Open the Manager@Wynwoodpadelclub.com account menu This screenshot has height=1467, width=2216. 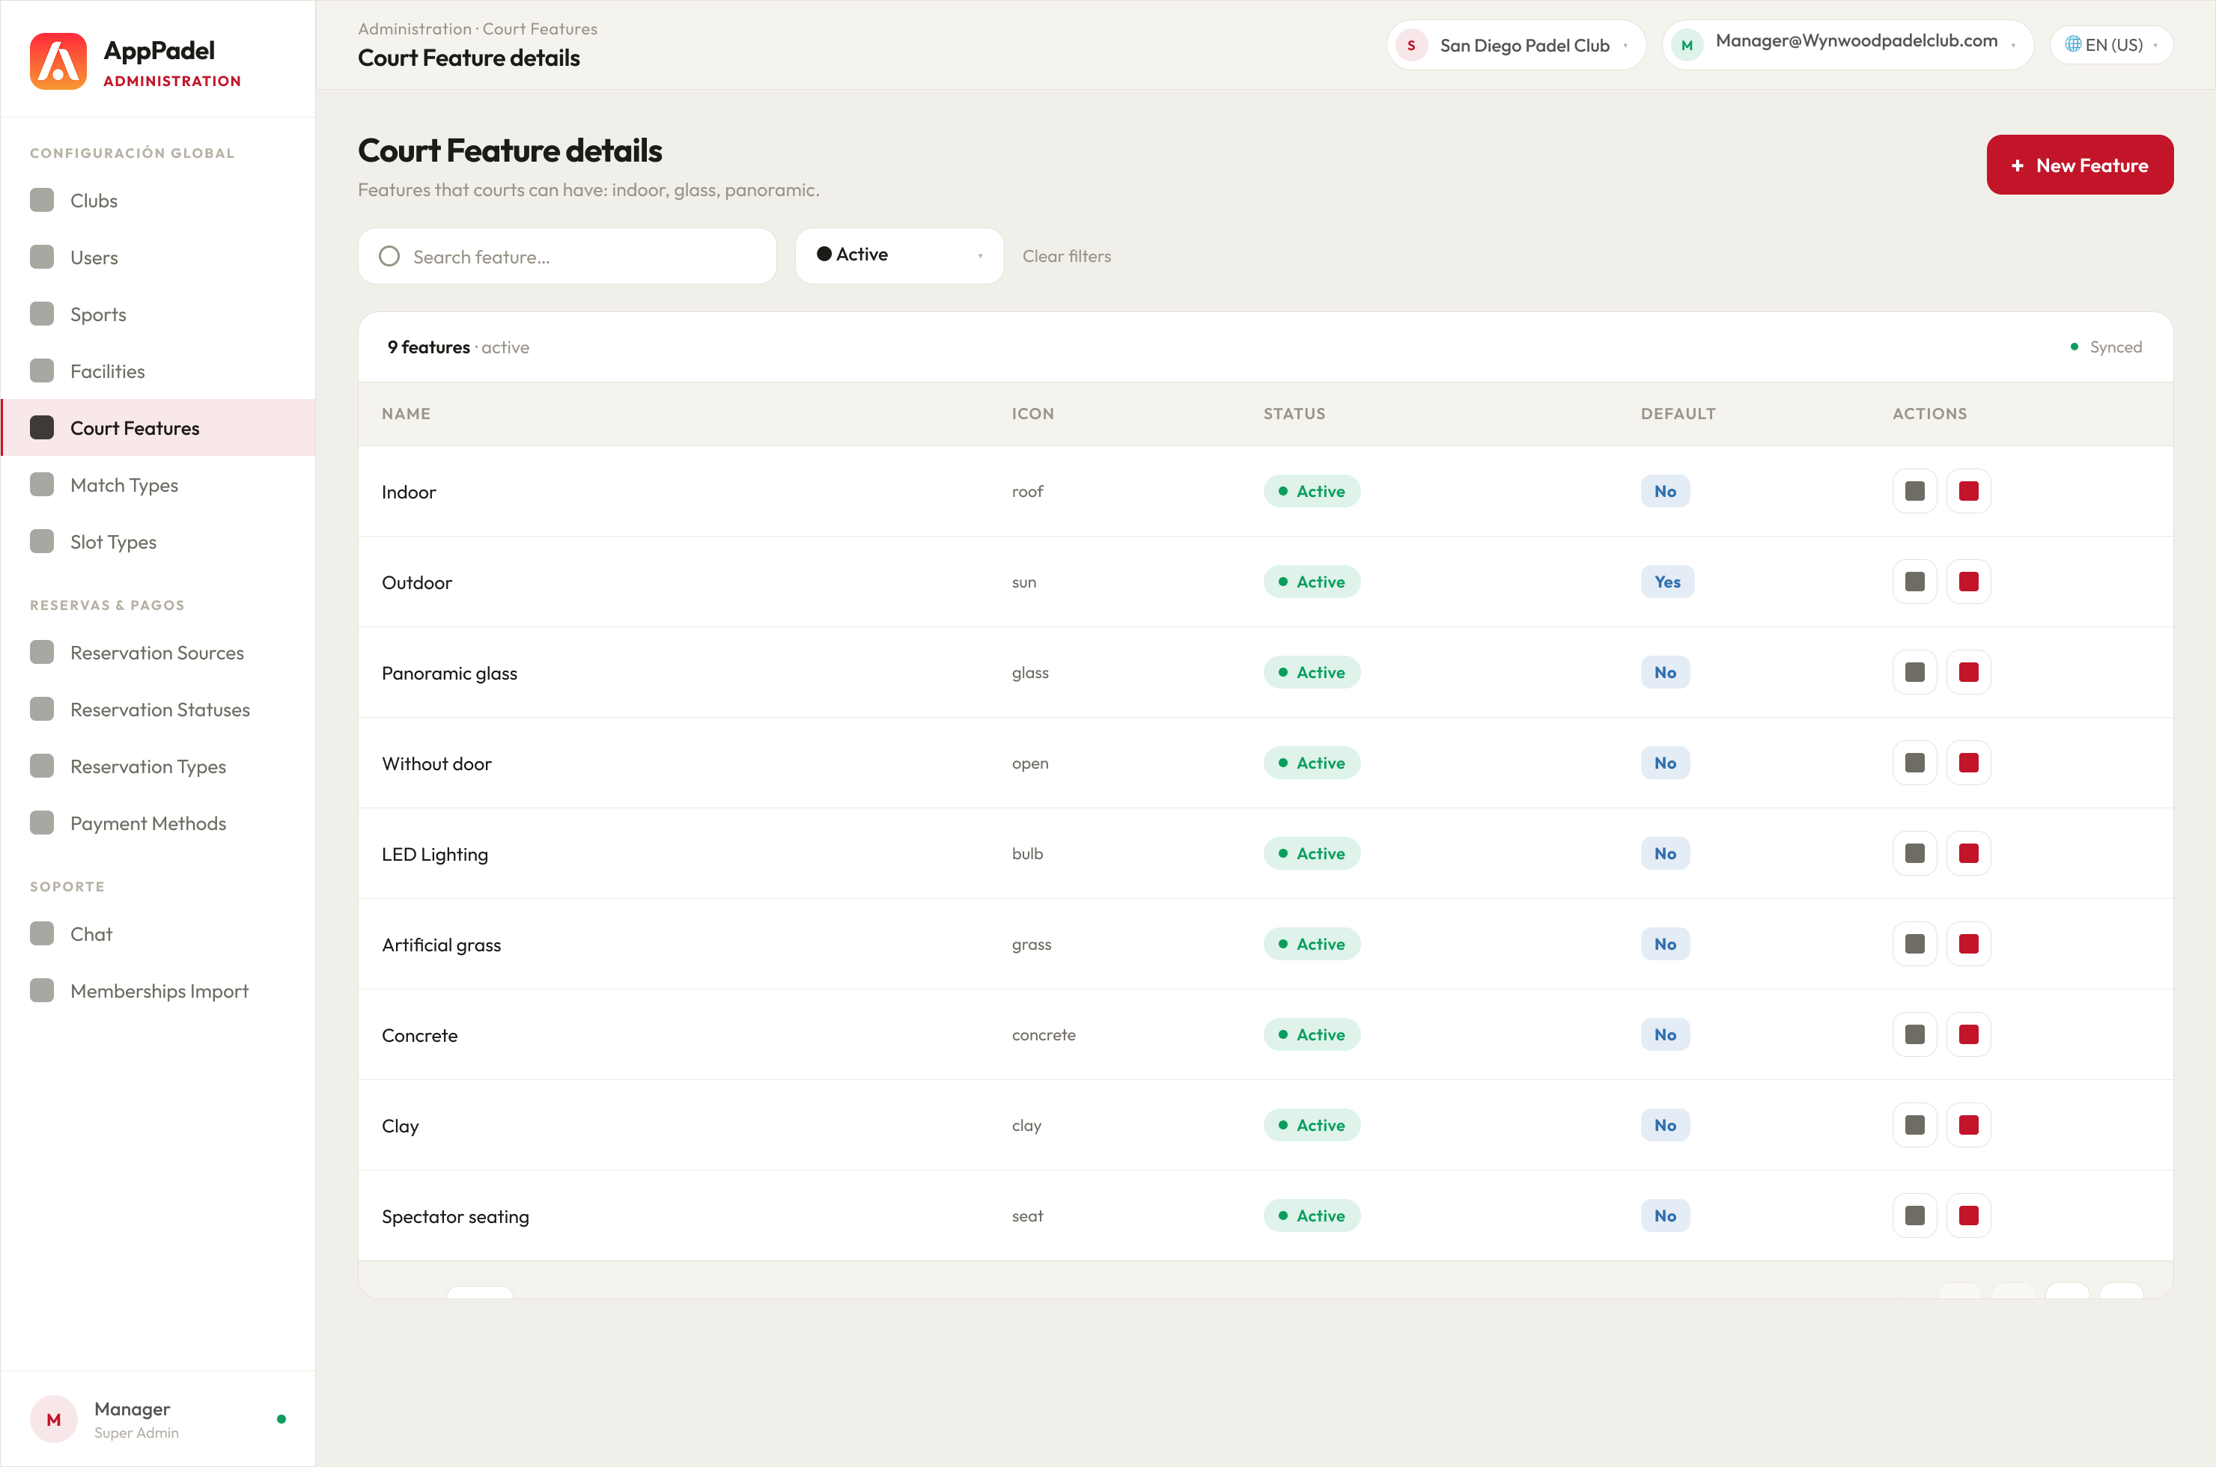pyautogui.click(x=1848, y=45)
